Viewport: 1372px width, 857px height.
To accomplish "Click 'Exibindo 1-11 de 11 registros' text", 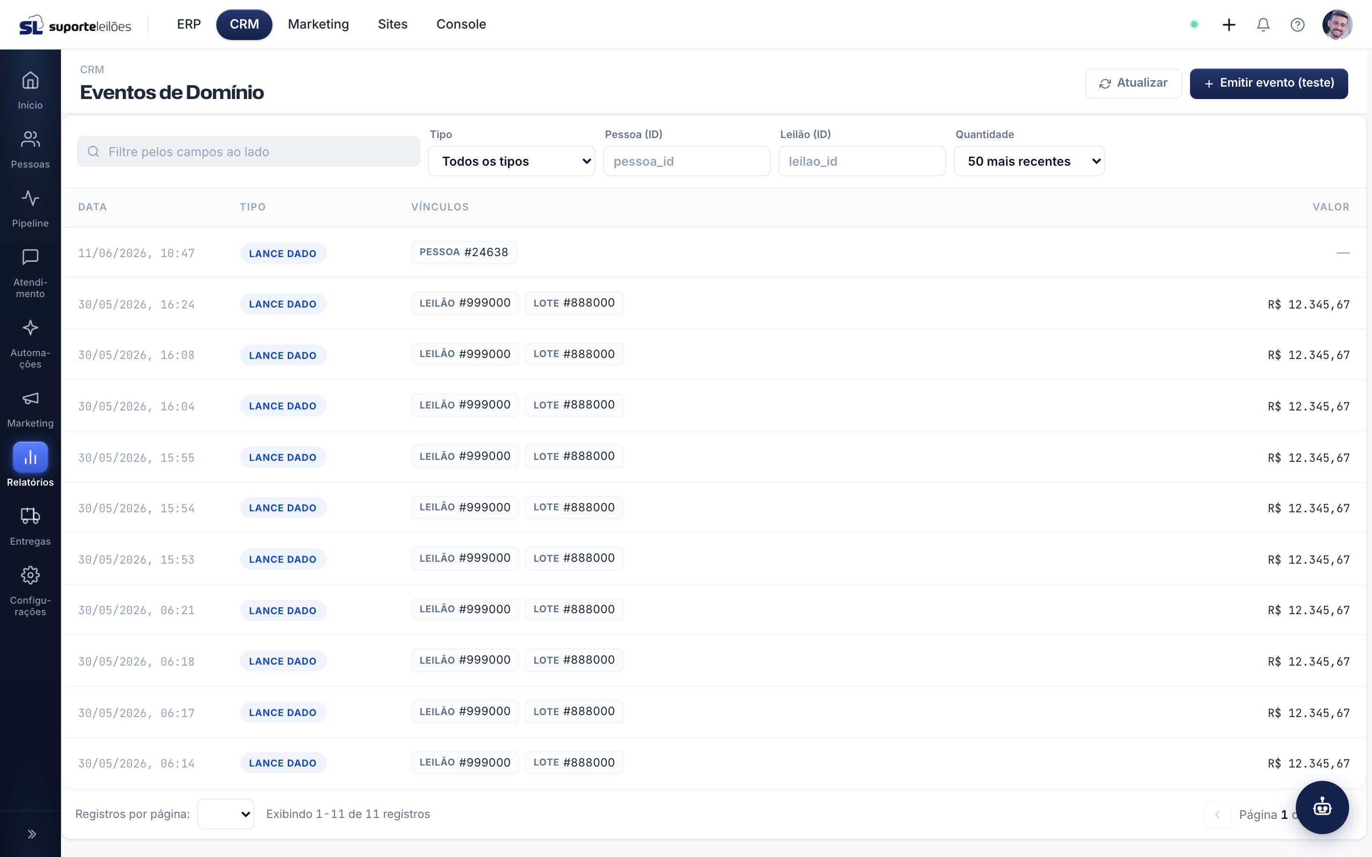I will tap(348, 814).
